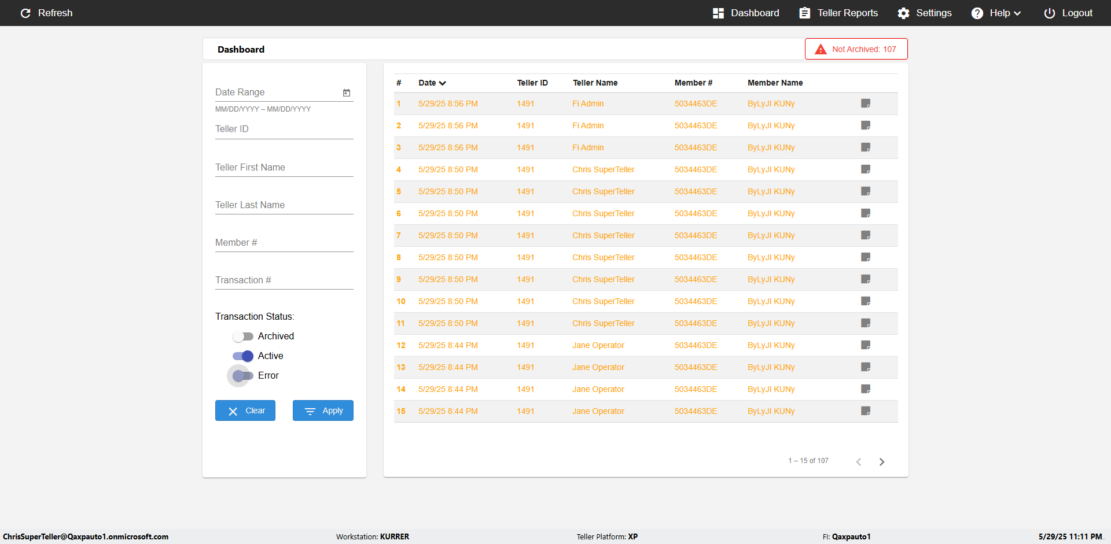1111x544 pixels.
Task: Open note icon for row 8 transaction
Action: pos(866,257)
